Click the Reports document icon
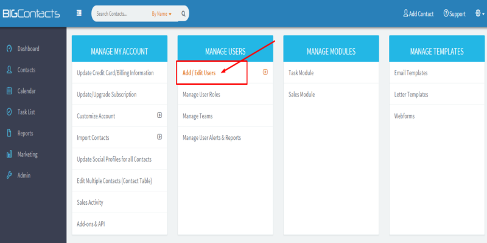Screen dimensions: 487x243 click(x=9, y=133)
